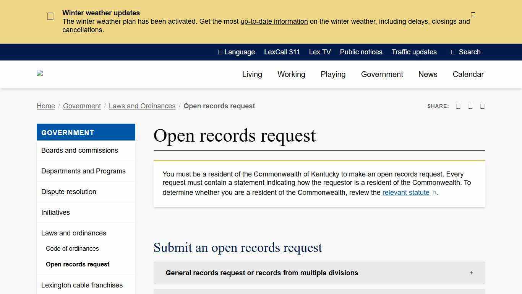Expand the Laws and ordinances sidebar section
Viewport: 522px width, 294px height.
point(74,233)
